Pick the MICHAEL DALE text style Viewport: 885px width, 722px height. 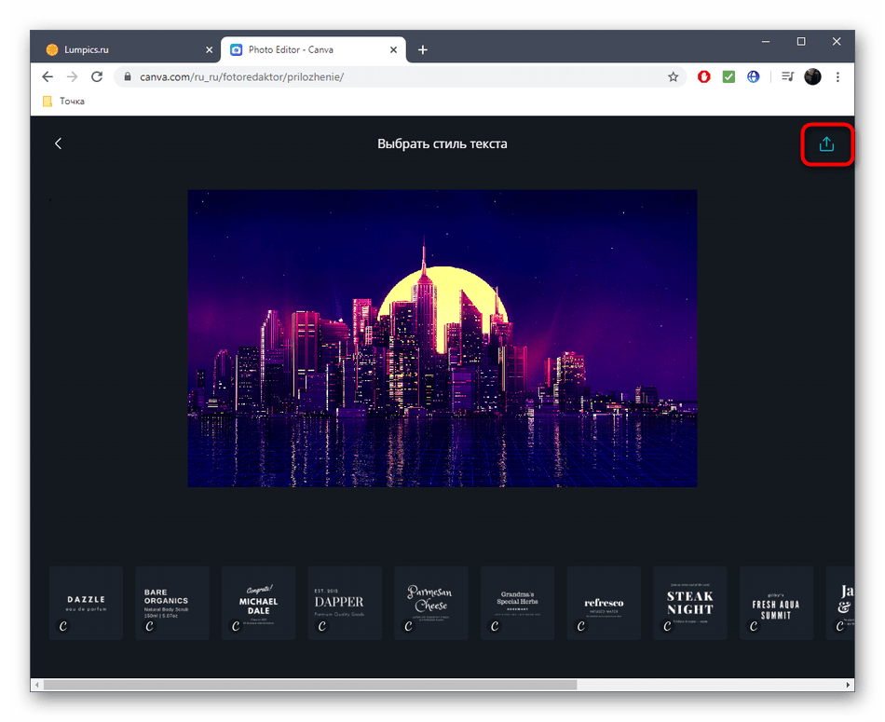(258, 603)
